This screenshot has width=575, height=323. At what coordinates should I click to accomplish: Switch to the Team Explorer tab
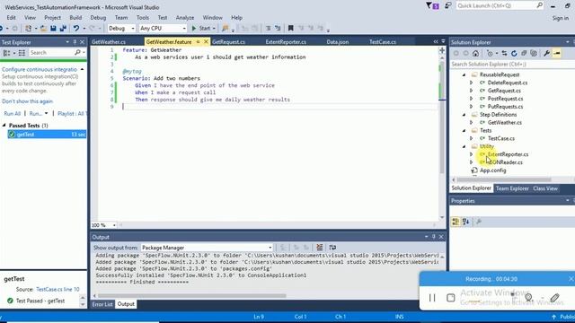512,188
